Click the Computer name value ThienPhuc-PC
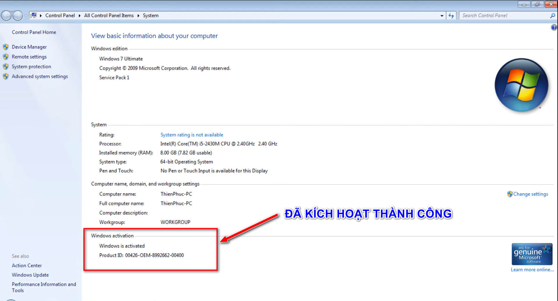558x301 pixels. click(176, 194)
